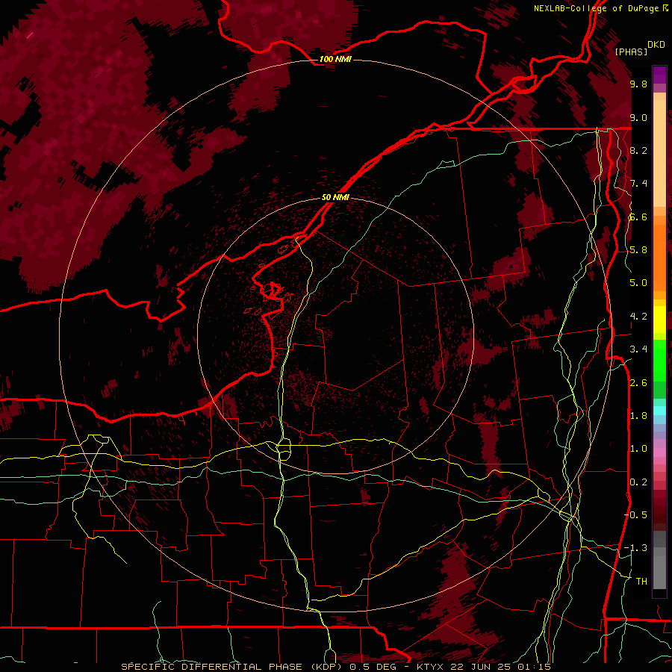Image resolution: width=672 pixels, height=672 pixels.
Task: Pick the pale peach band of color scale
Action: 659,155
